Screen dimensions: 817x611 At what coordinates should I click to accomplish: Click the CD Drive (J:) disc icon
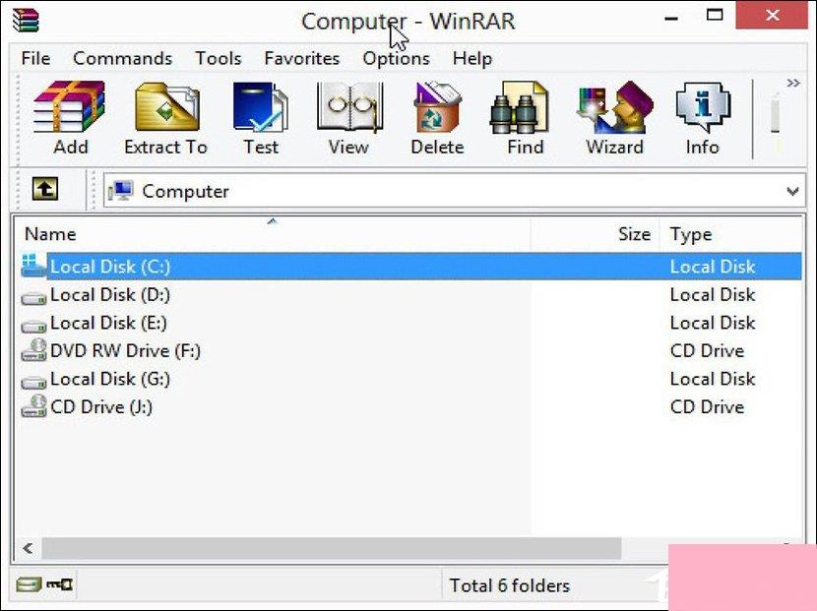click(33, 406)
